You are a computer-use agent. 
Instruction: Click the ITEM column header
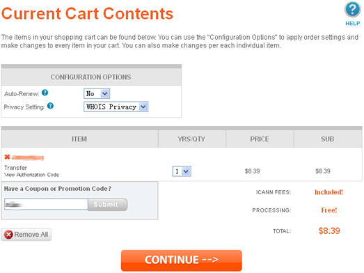tap(79, 139)
